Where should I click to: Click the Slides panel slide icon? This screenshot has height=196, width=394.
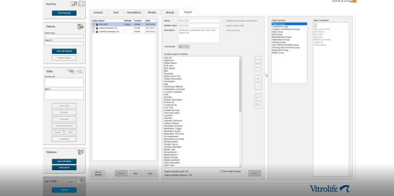(x=75, y=71)
